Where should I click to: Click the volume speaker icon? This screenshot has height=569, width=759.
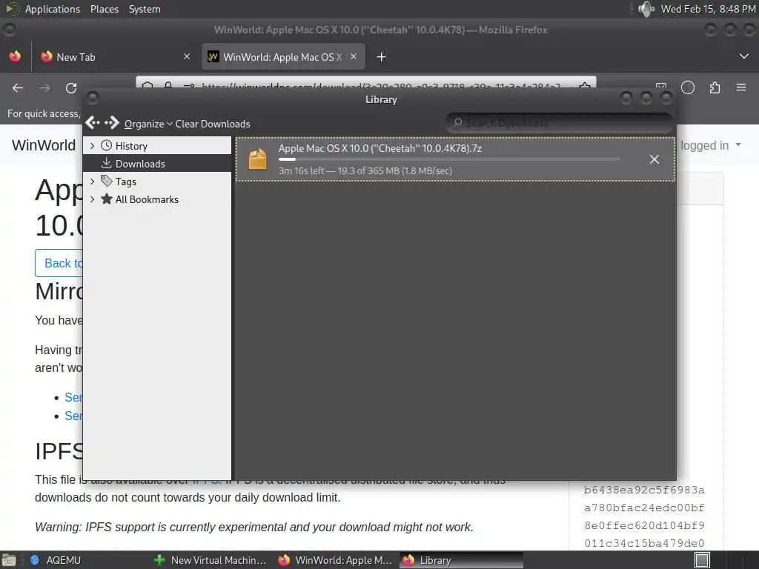click(x=646, y=9)
